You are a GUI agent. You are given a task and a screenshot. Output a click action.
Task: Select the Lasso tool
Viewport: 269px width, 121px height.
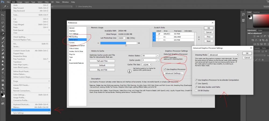click(x=3, y=23)
